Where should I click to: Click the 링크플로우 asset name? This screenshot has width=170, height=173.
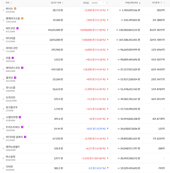click(x=12, y=107)
